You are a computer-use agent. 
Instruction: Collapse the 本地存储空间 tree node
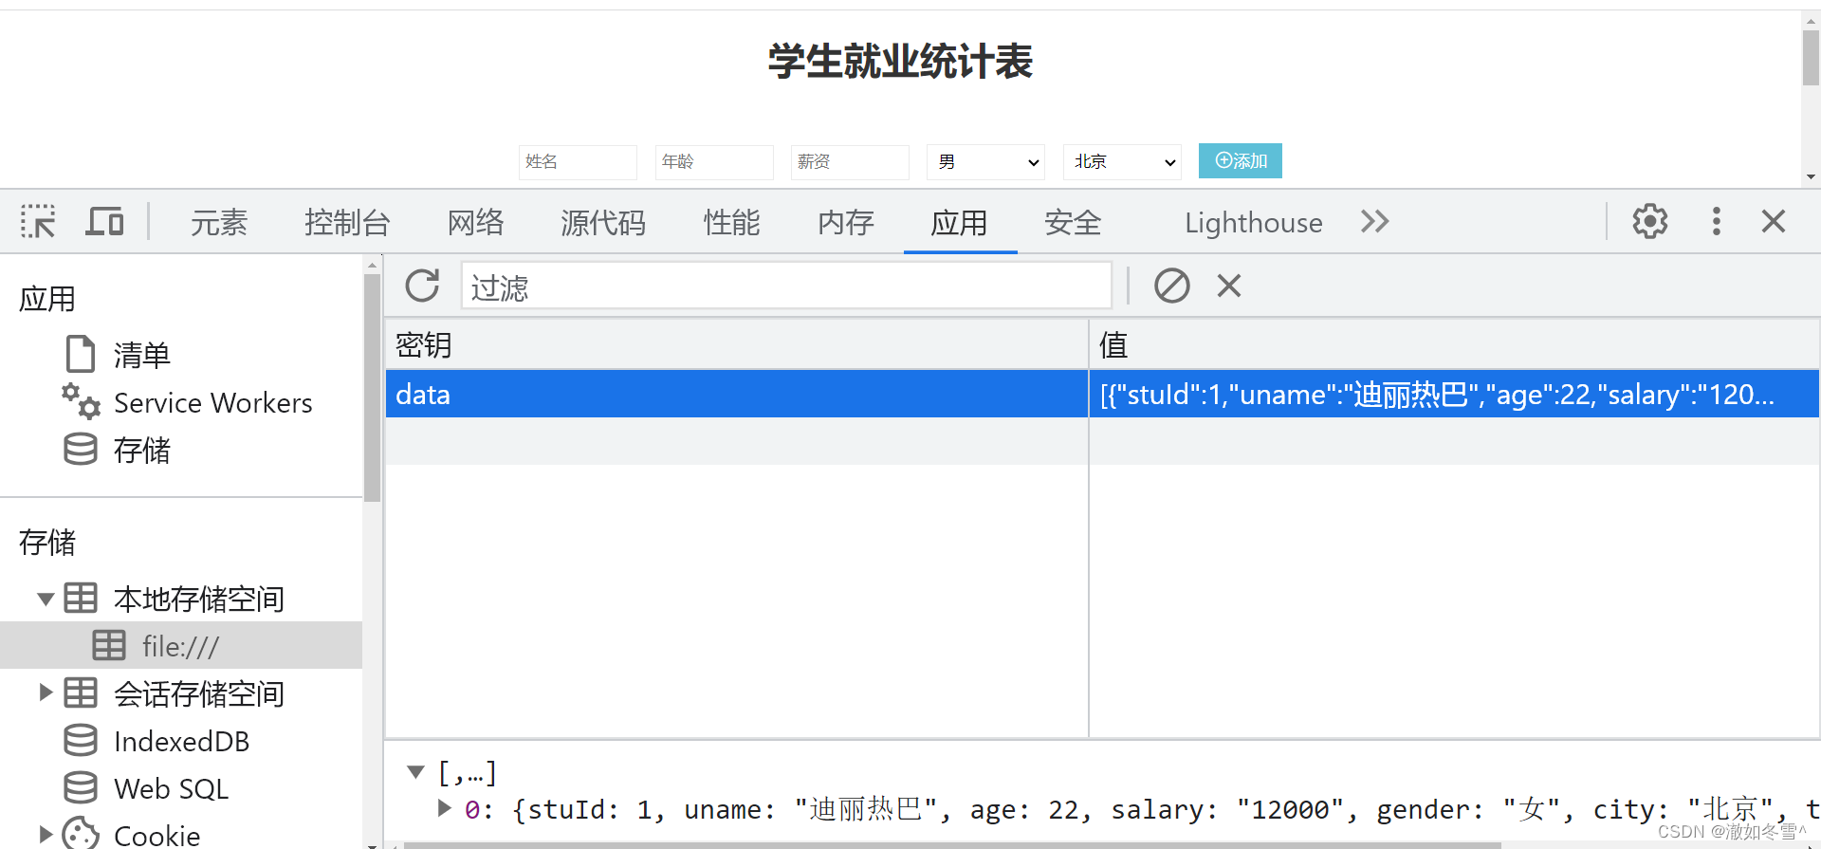[x=45, y=599]
